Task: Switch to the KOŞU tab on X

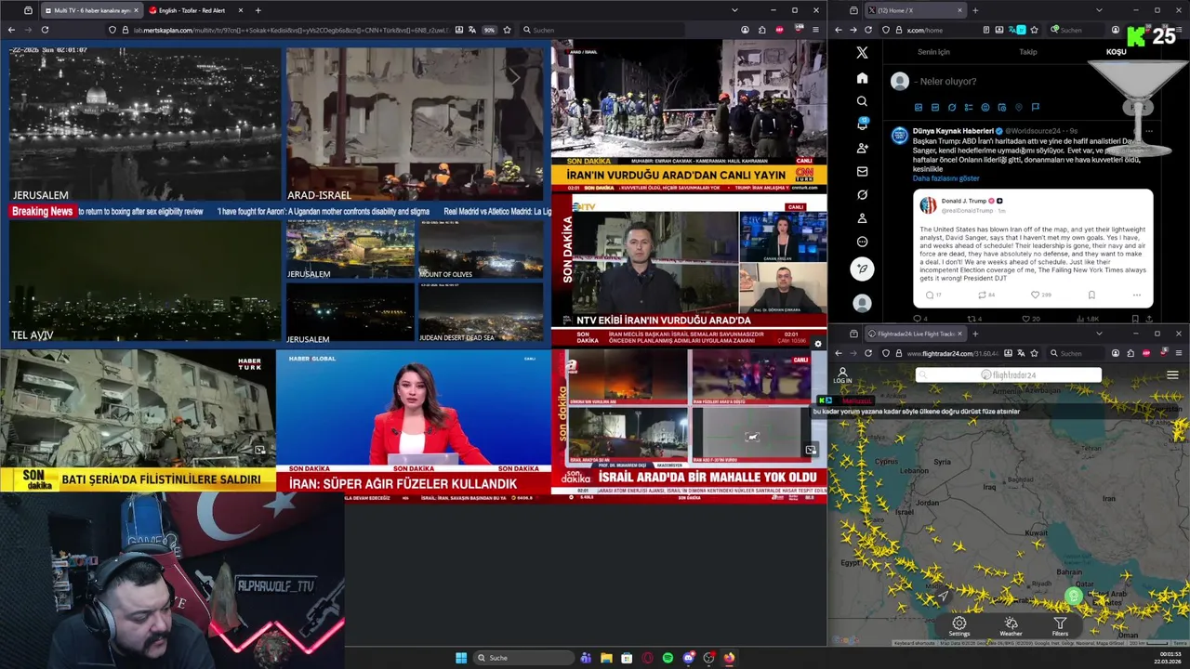Action: click(x=1116, y=52)
